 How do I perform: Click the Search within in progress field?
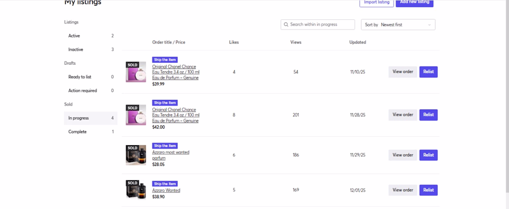(x=317, y=25)
